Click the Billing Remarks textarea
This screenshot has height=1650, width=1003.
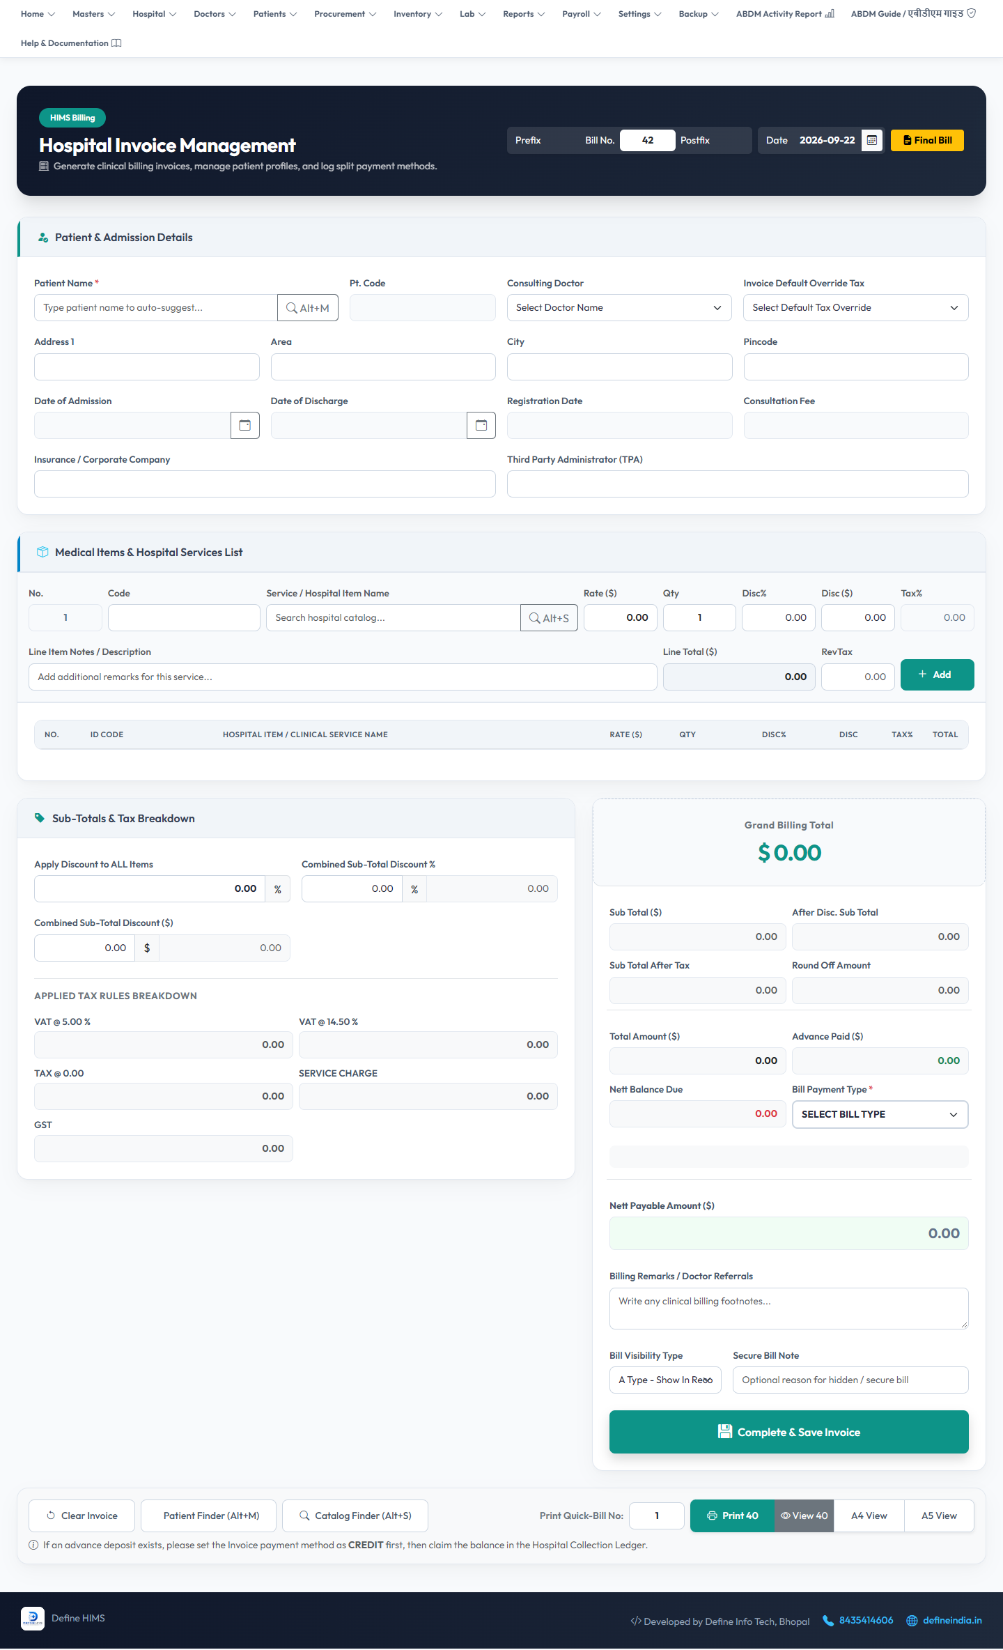point(788,1309)
